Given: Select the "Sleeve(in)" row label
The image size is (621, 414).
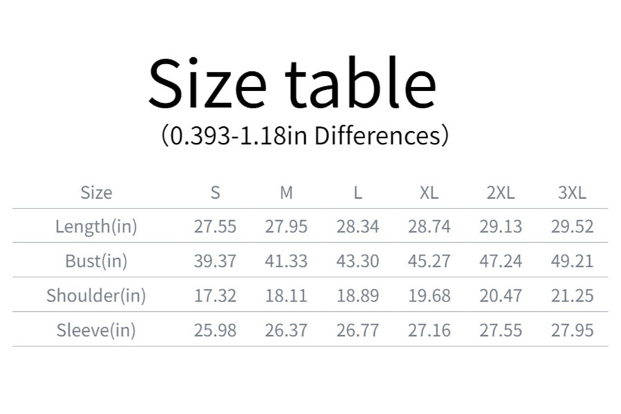Looking at the screenshot, I should pyautogui.click(x=96, y=330).
